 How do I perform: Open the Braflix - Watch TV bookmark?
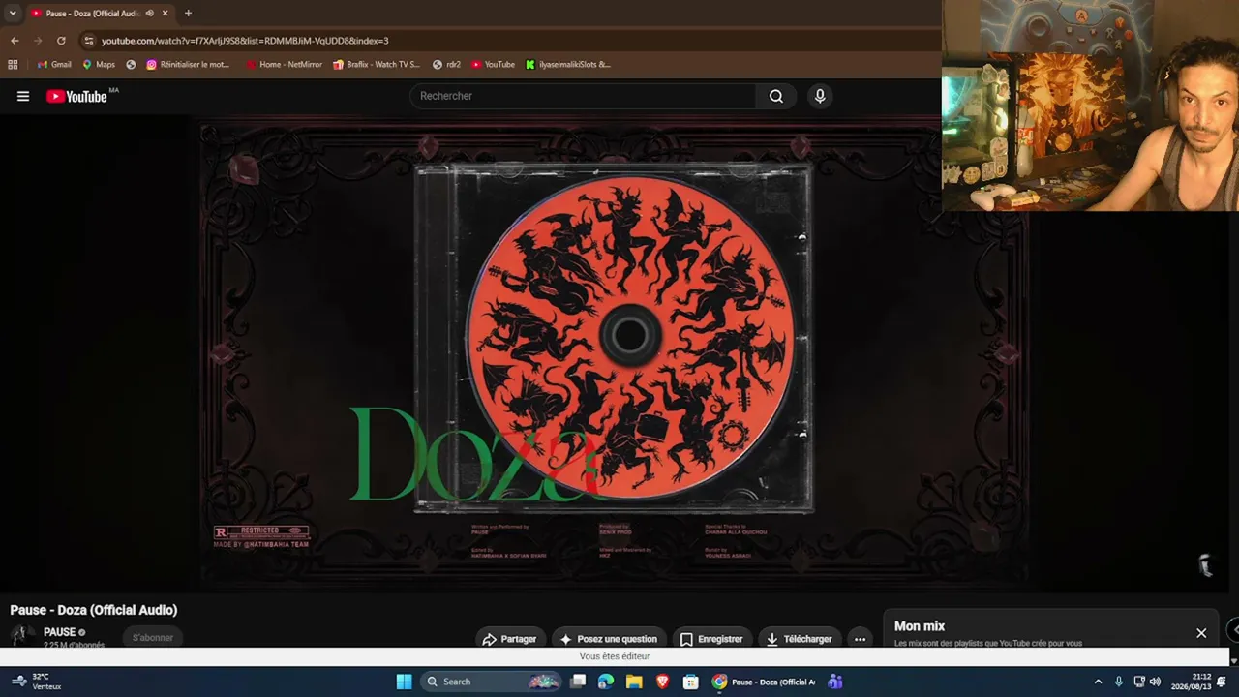click(x=377, y=65)
